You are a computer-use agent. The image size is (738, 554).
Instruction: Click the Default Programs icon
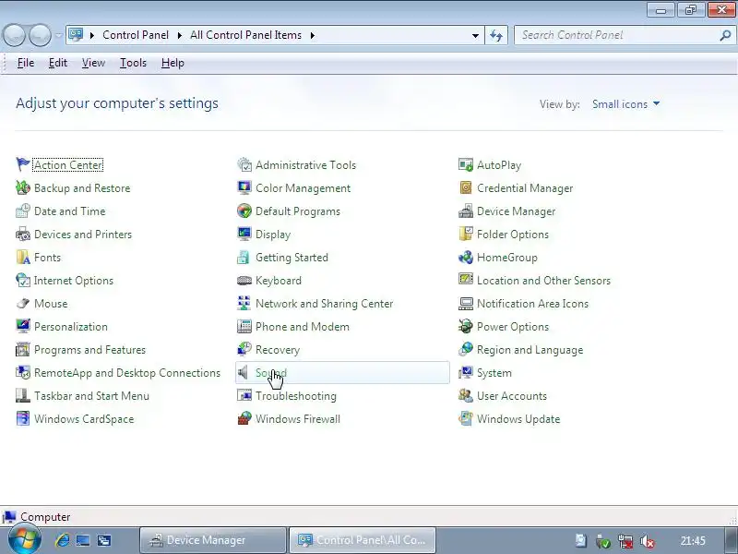(244, 211)
